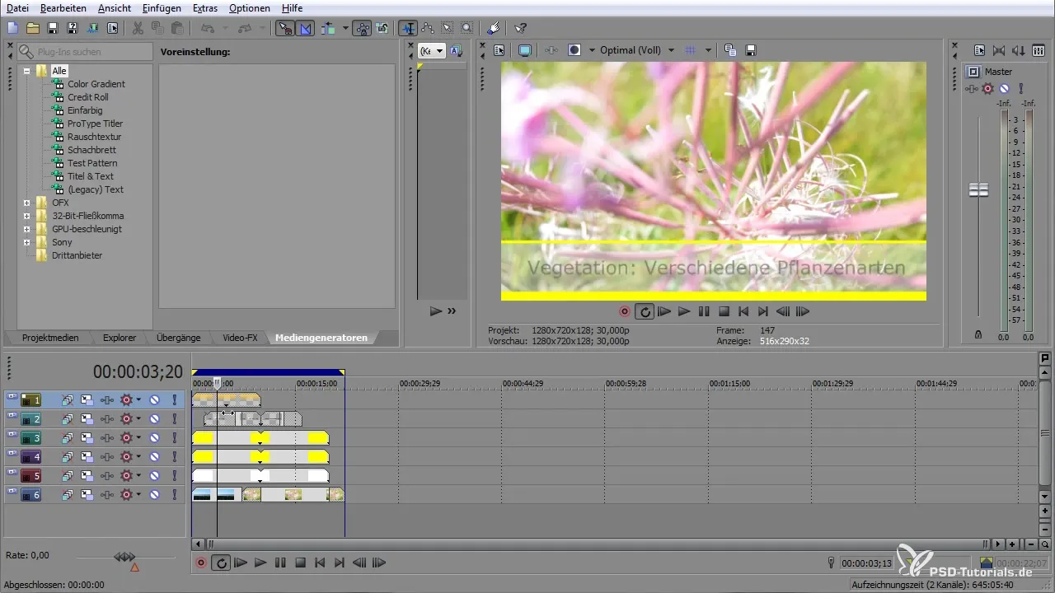Mute video track 1
The width and height of the screenshot is (1055, 593).
154,400
